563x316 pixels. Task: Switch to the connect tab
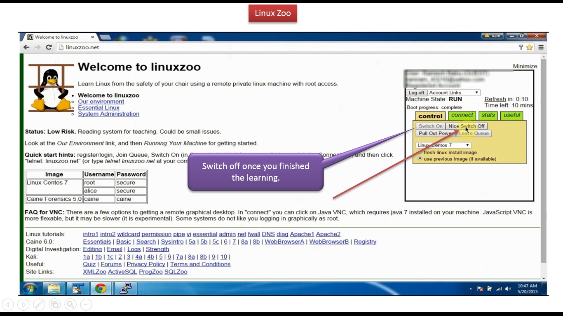tap(462, 115)
